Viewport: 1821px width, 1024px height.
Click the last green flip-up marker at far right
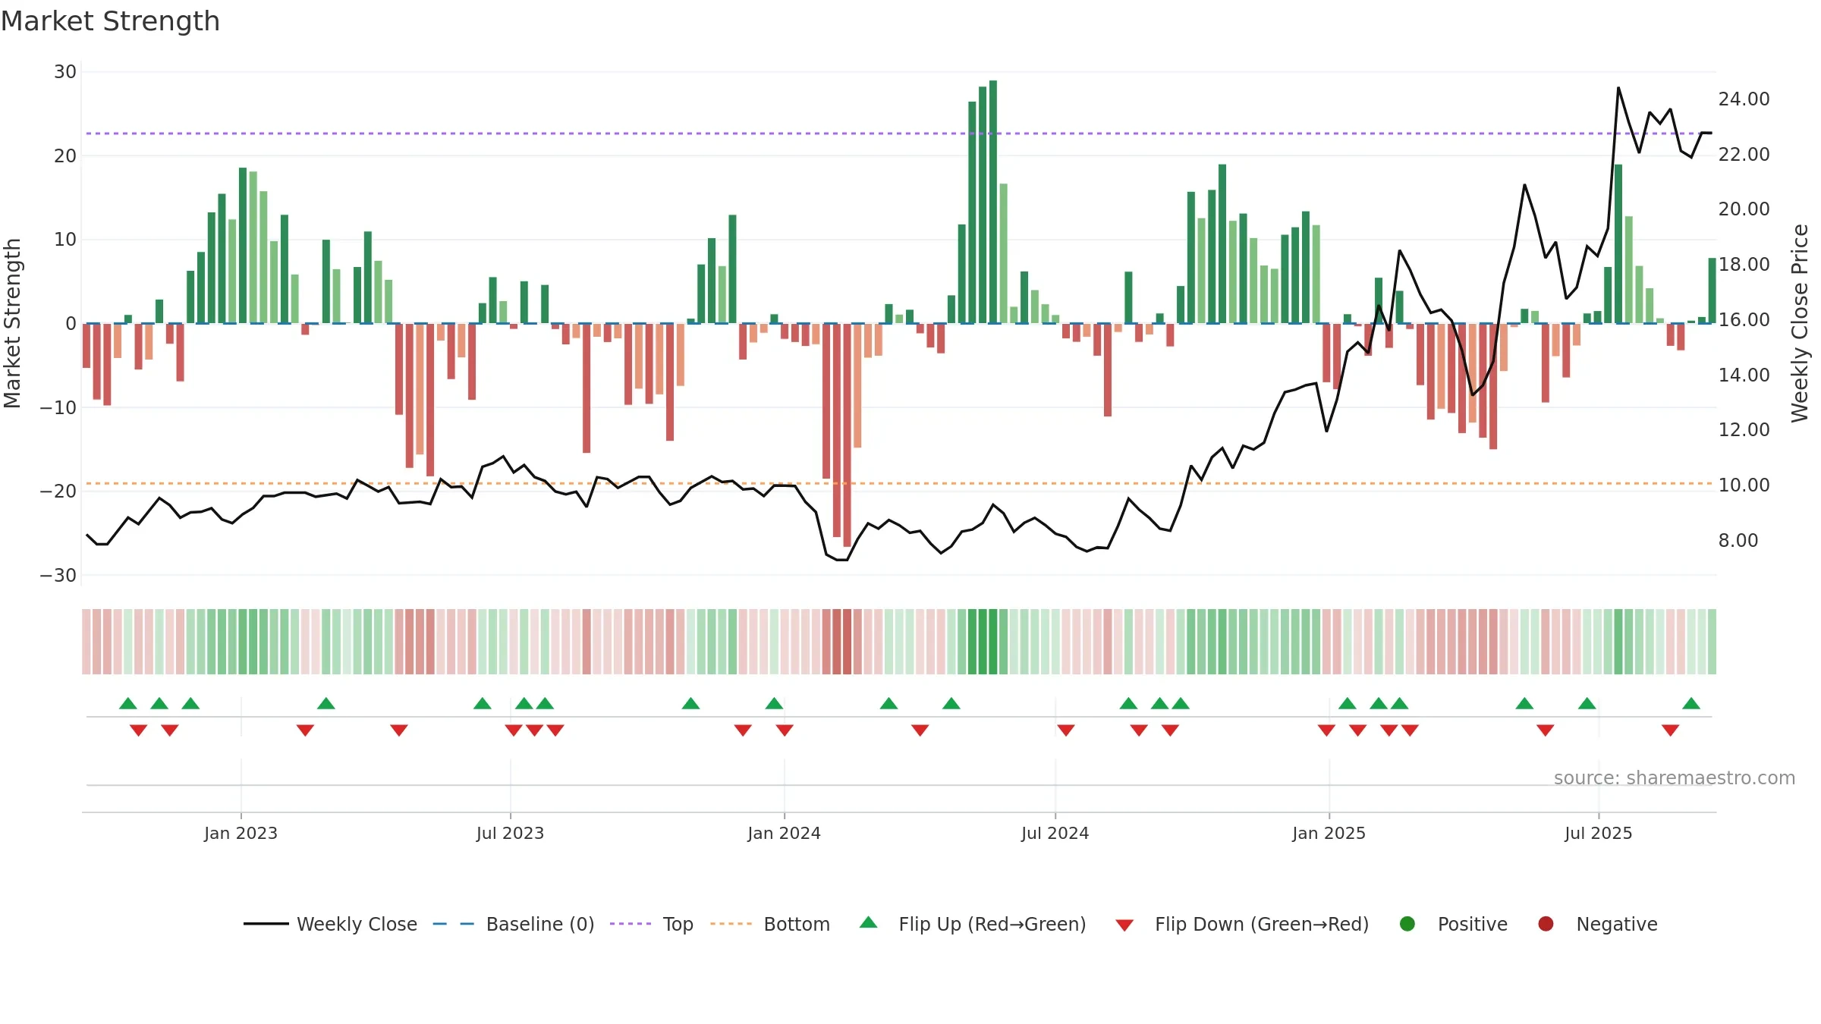pyautogui.click(x=1691, y=703)
